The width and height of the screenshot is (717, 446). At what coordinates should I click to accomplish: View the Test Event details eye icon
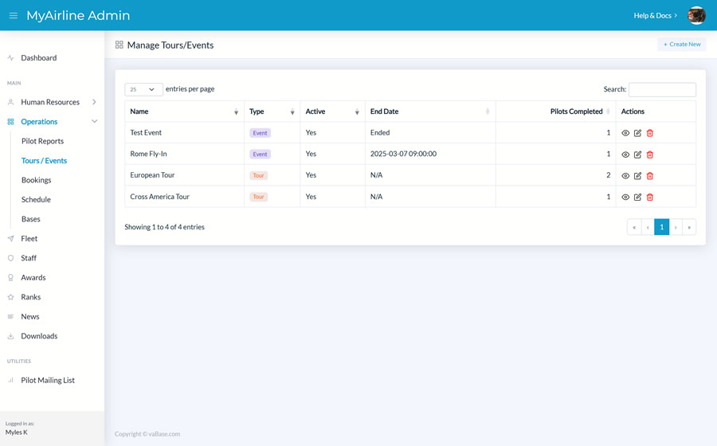click(x=625, y=133)
